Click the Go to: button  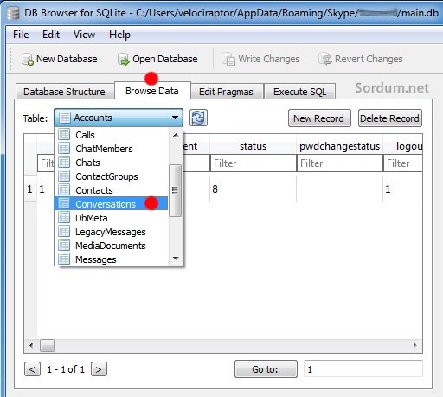(266, 369)
